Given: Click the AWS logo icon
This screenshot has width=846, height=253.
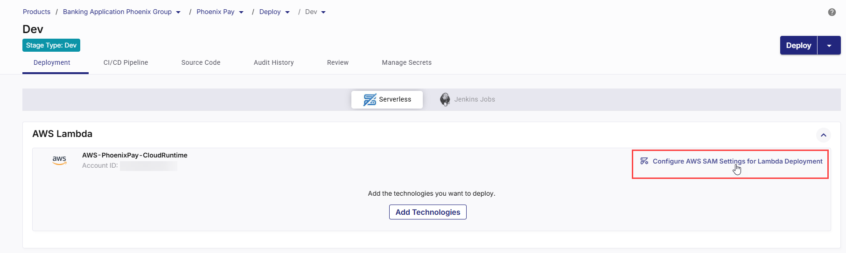Looking at the screenshot, I should pos(59,160).
